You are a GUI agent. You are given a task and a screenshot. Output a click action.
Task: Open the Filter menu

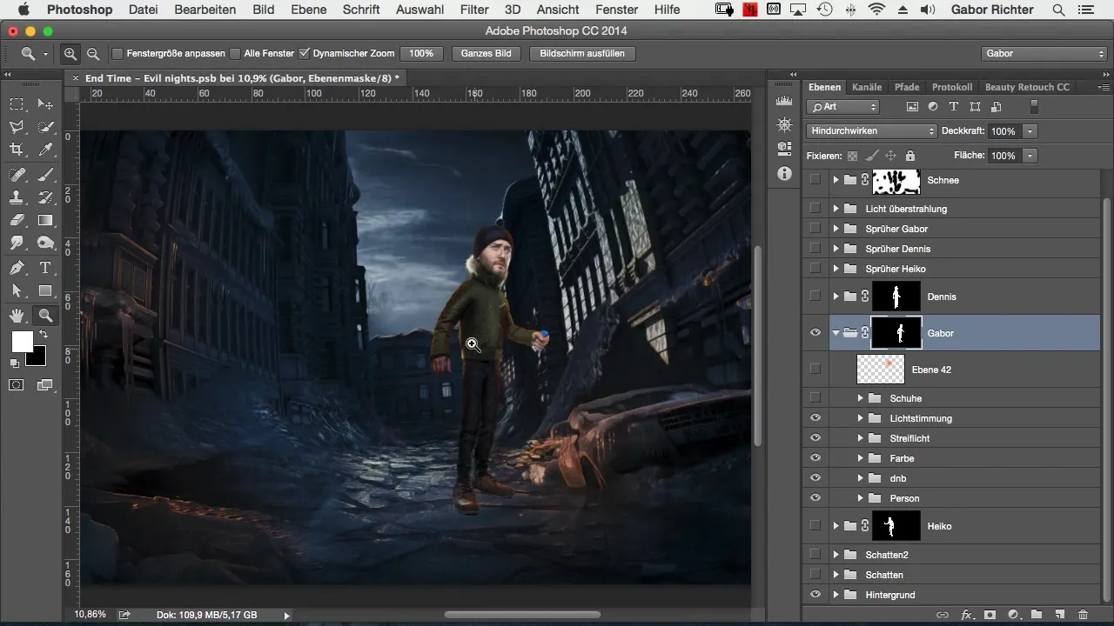(x=474, y=10)
